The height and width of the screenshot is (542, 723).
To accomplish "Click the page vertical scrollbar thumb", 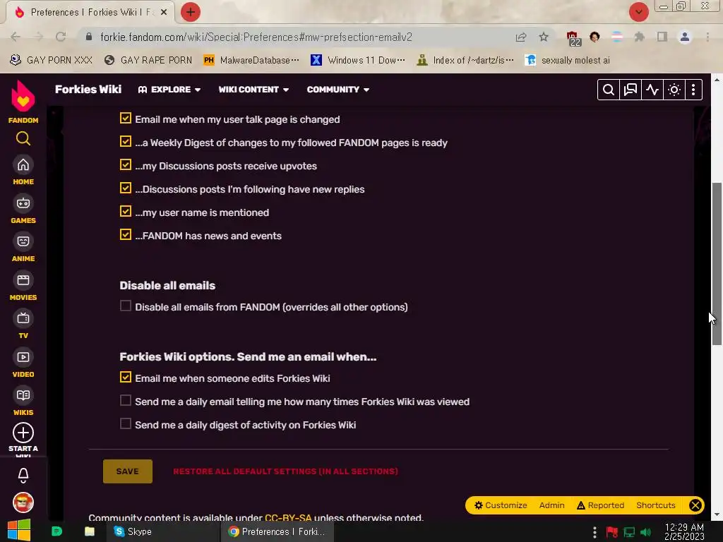I will click(x=717, y=264).
